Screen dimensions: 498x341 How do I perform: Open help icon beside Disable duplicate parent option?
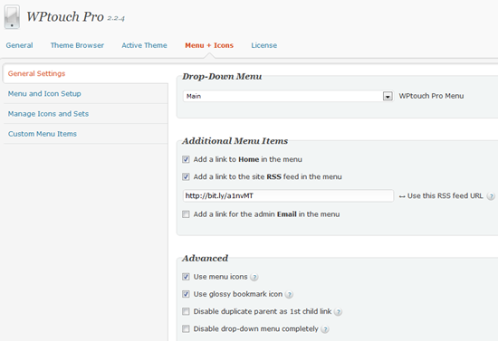point(339,312)
